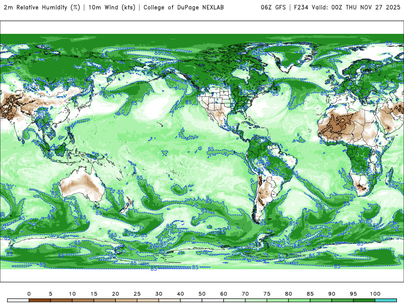Click the "50" color scale label
The height and width of the screenshot is (303, 404).
coord(202,294)
